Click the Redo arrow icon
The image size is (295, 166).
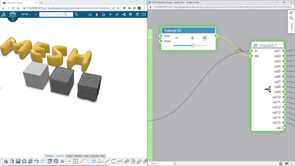[x=43, y=161]
